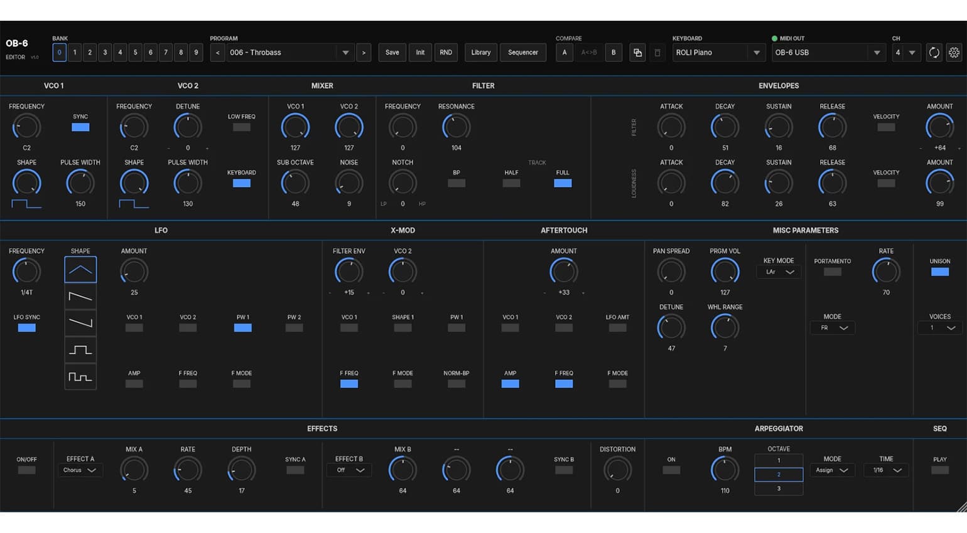This screenshot has width=967, height=533.
Task: Toggle Aftertouch Amp destination
Action: pos(511,384)
